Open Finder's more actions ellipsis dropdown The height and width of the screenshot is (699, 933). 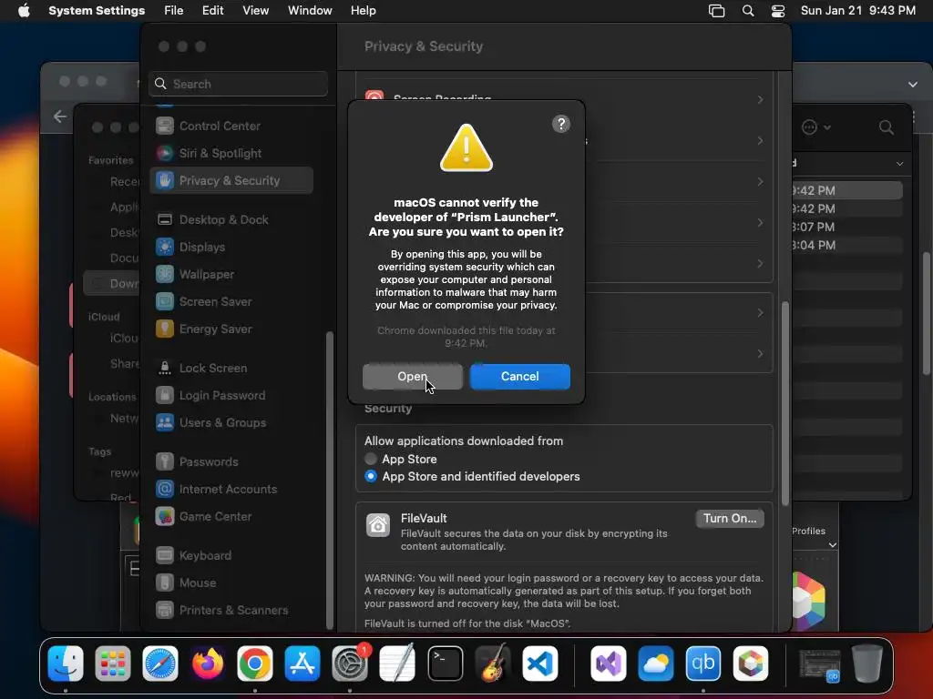(815, 127)
